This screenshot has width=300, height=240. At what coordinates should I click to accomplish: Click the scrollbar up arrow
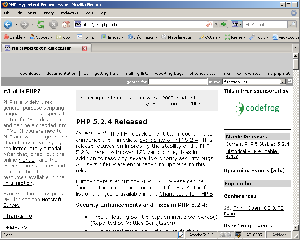295,56
